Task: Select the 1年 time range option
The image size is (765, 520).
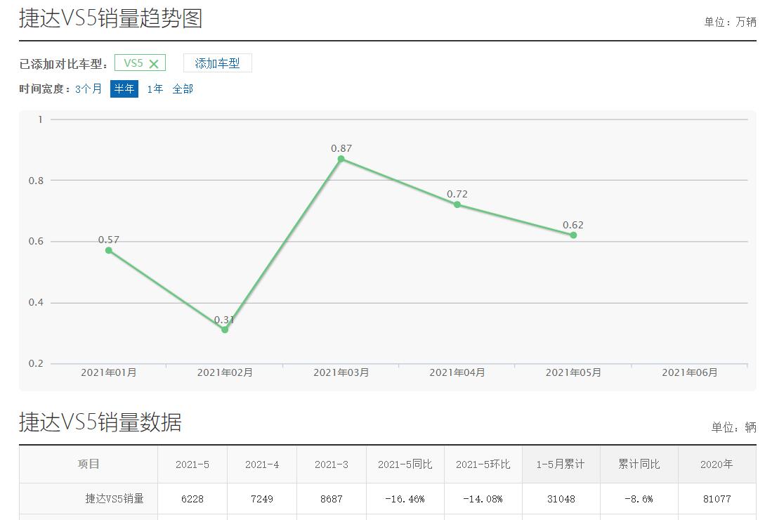Action: pyautogui.click(x=154, y=89)
